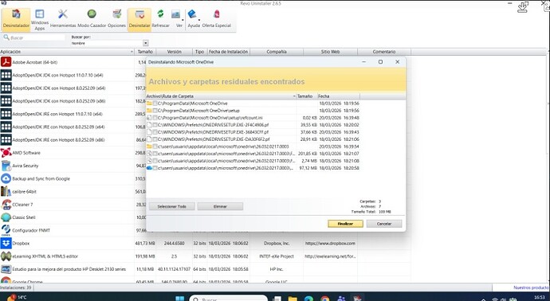This screenshot has height=301, width=550.
Task: Check the onedrive\26.032.0217.0003 folder box
Action: coord(155,147)
